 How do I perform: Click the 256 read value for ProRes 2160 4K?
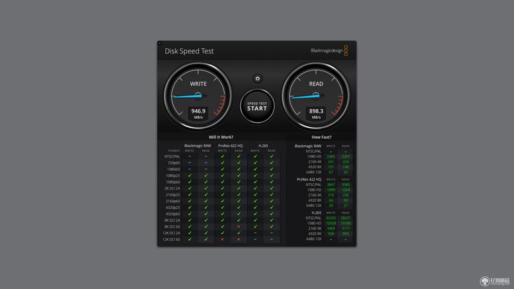click(346, 195)
